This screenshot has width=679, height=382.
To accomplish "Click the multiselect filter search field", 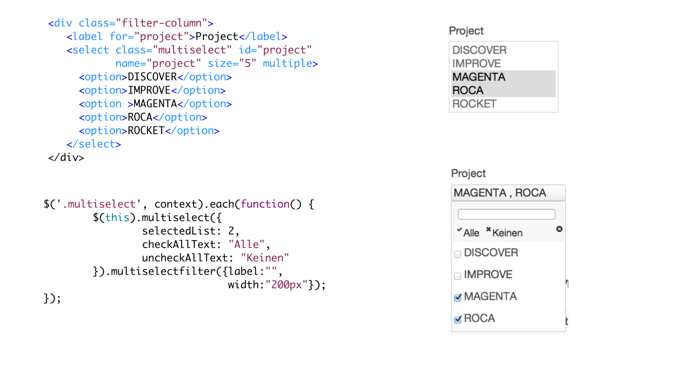I will (x=506, y=214).
